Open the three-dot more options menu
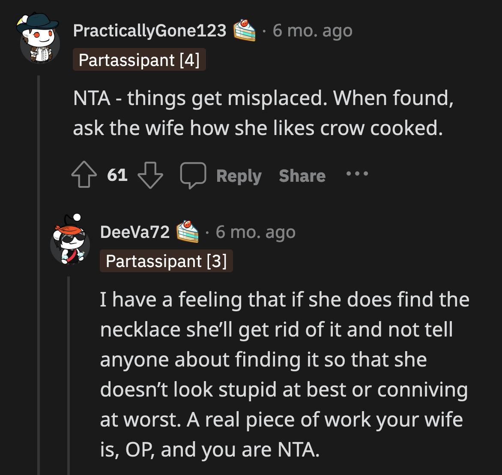Viewport: 502px width, 475px height. pyautogui.click(x=357, y=174)
